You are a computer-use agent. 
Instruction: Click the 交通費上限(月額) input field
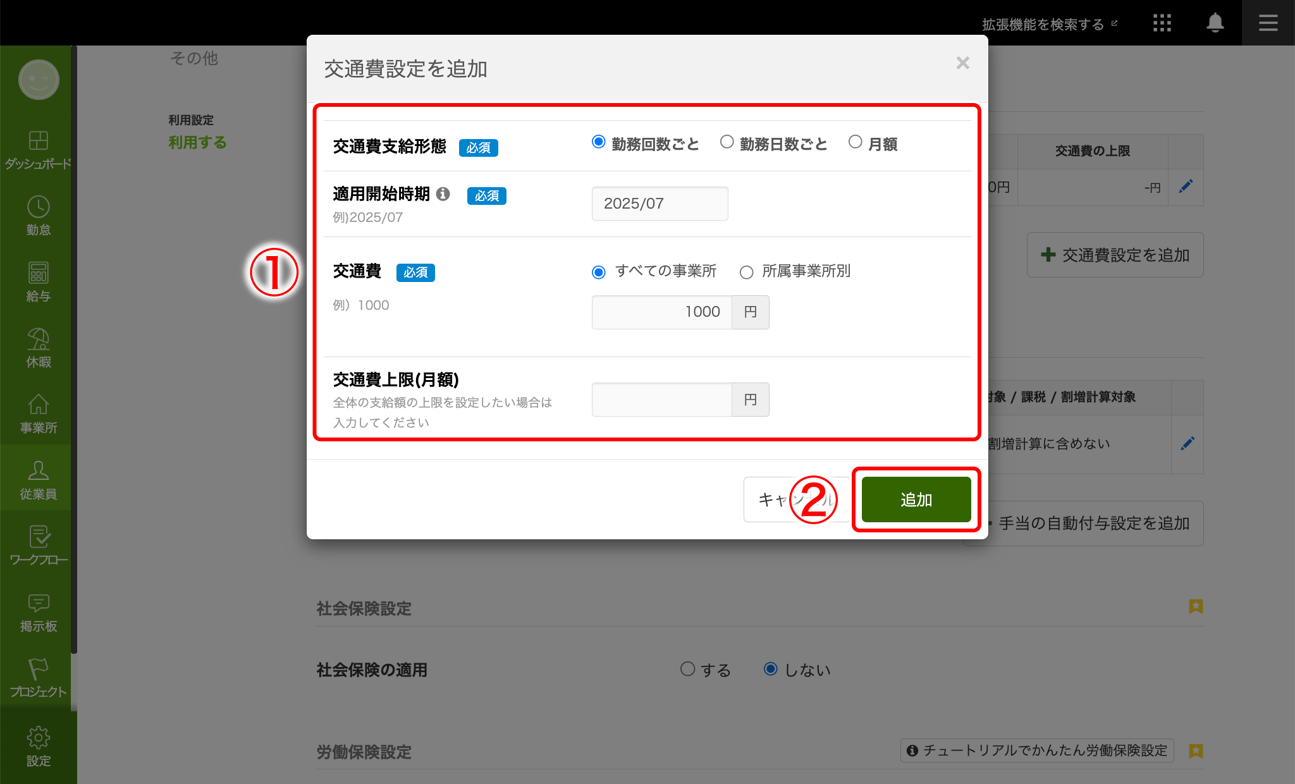coord(661,399)
